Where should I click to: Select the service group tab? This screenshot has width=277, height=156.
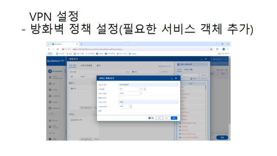[189, 69]
